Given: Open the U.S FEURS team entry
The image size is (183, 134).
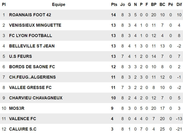Looking at the screenshot, I should pos(21,56).
